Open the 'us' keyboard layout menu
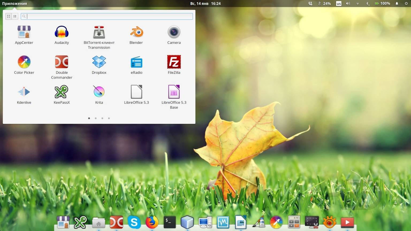This screenshot has height=231, width=411. point(338,3)
